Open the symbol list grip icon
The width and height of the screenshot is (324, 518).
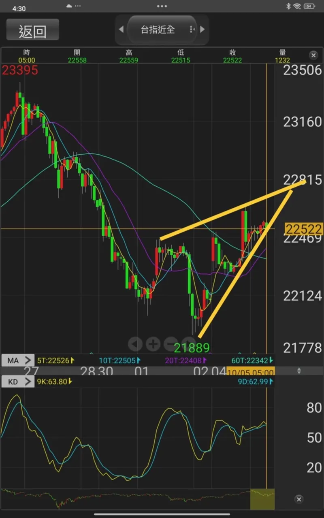192,30
